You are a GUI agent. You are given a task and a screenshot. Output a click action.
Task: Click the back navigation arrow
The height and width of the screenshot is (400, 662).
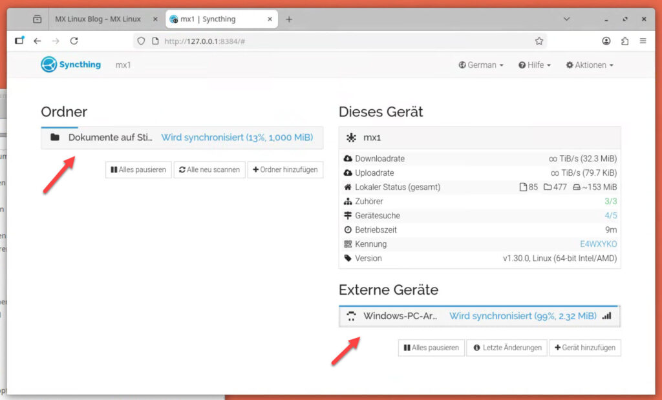click(x=37, y=41)
